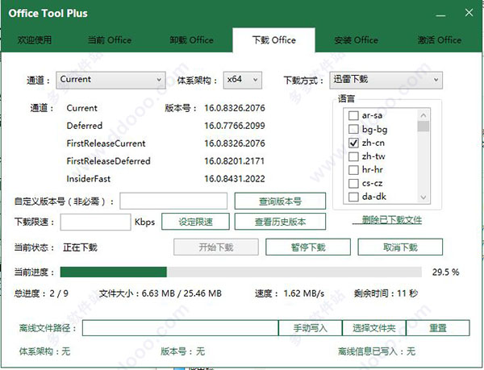Select the FirstReleaseDeferred channel row
The height and width of the screenshot is (370, 484).
[108, 161]
